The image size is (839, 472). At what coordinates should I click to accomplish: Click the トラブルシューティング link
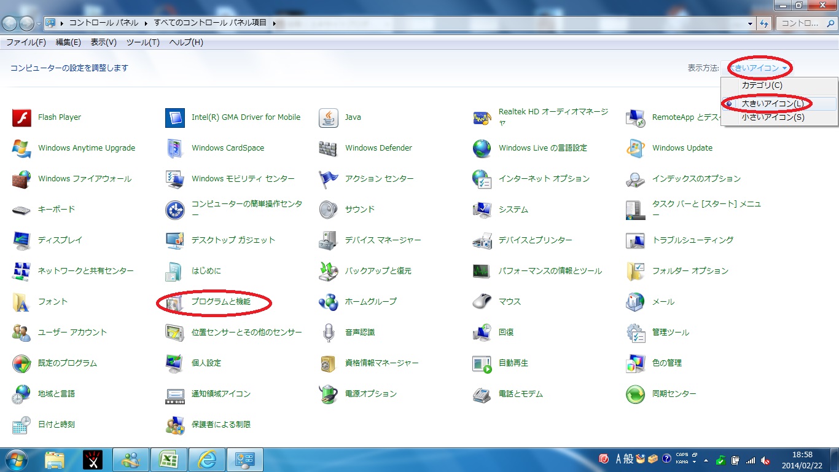coord(693,240)
